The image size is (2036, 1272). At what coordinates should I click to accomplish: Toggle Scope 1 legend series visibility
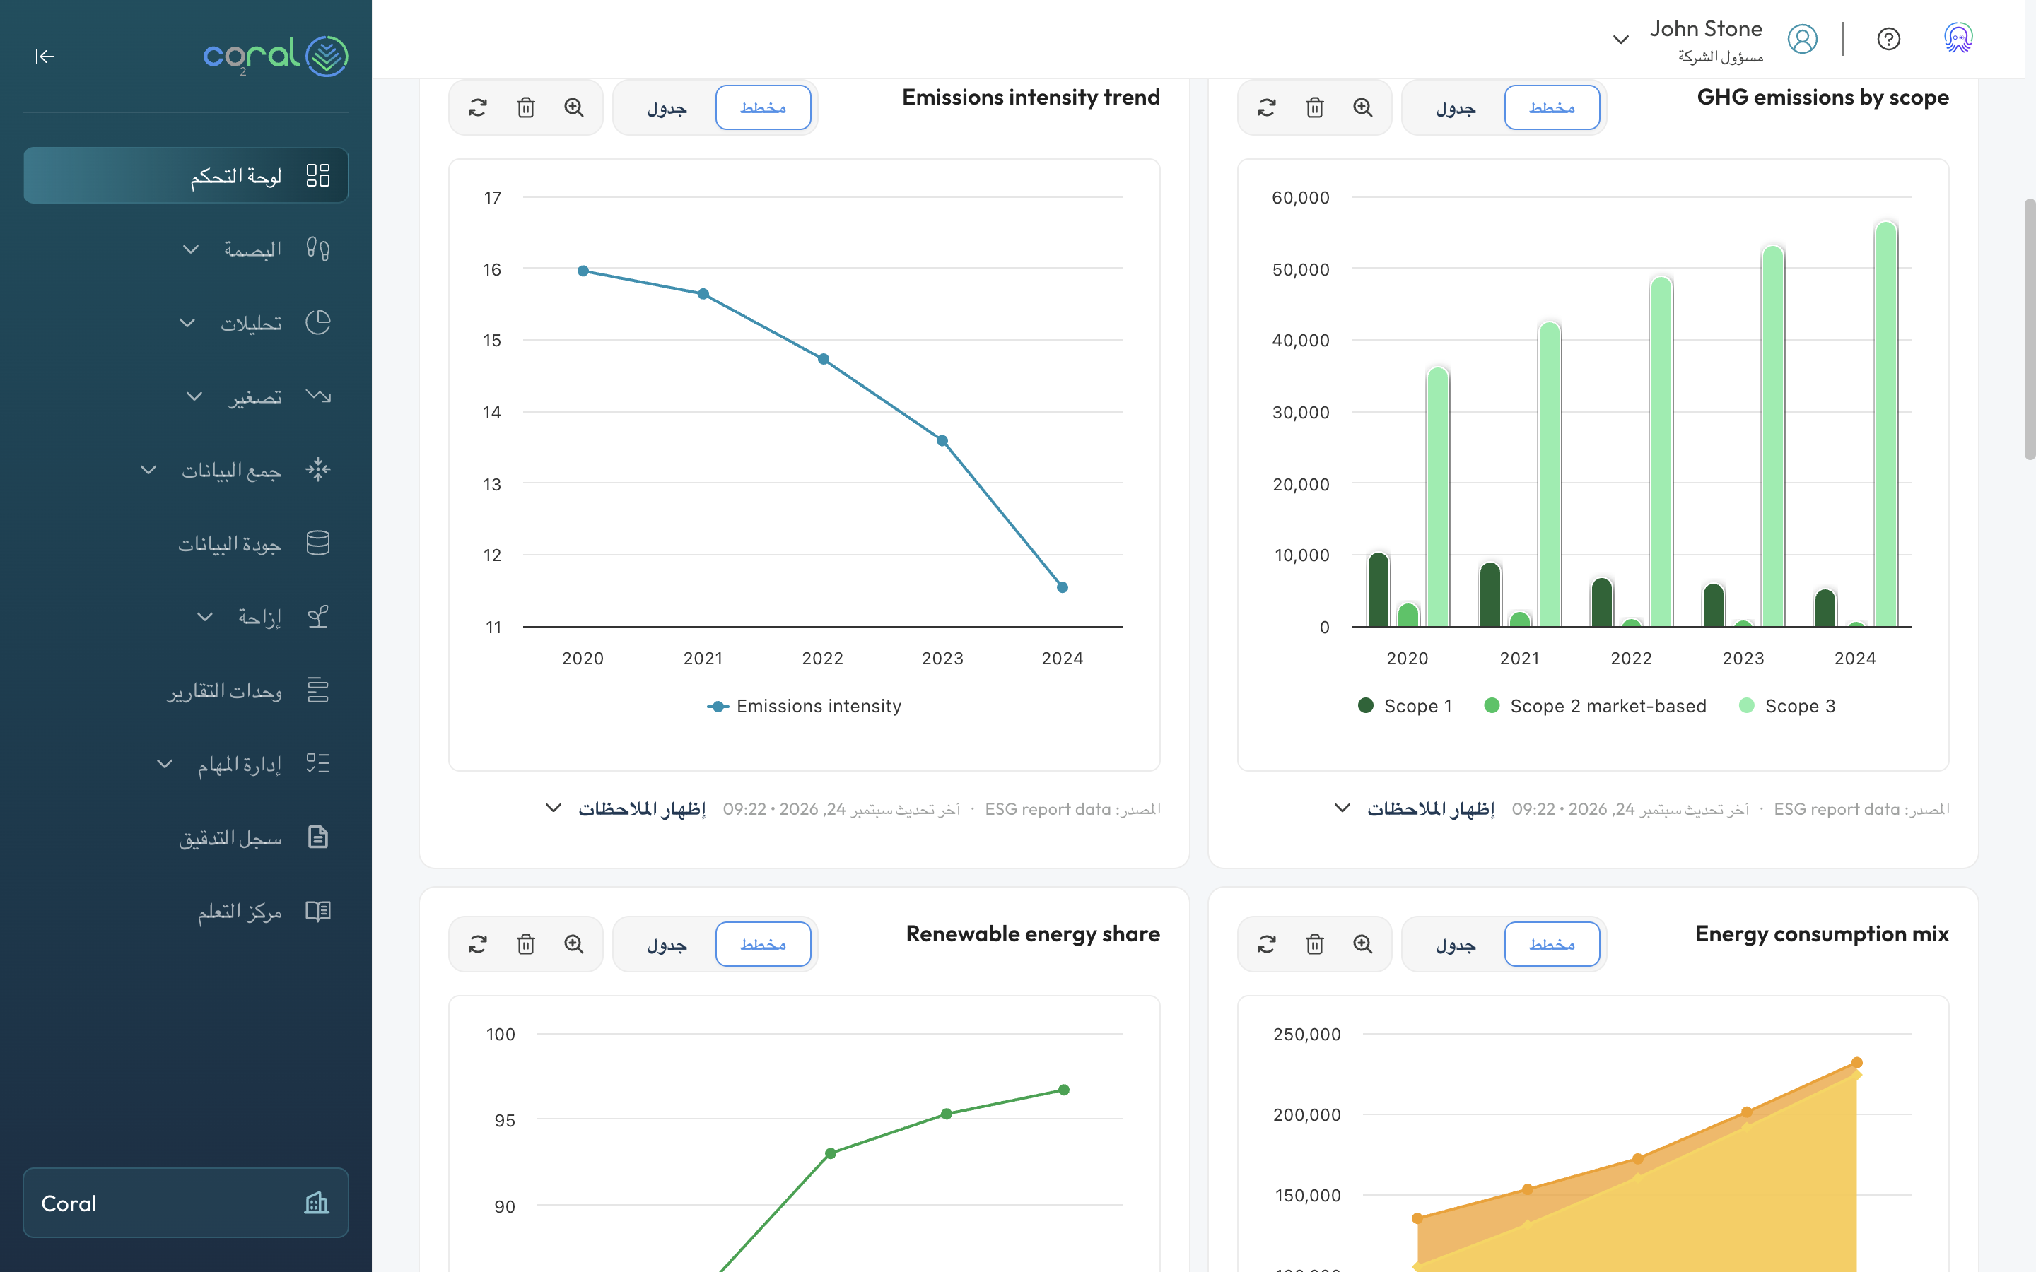point(1405,706)
